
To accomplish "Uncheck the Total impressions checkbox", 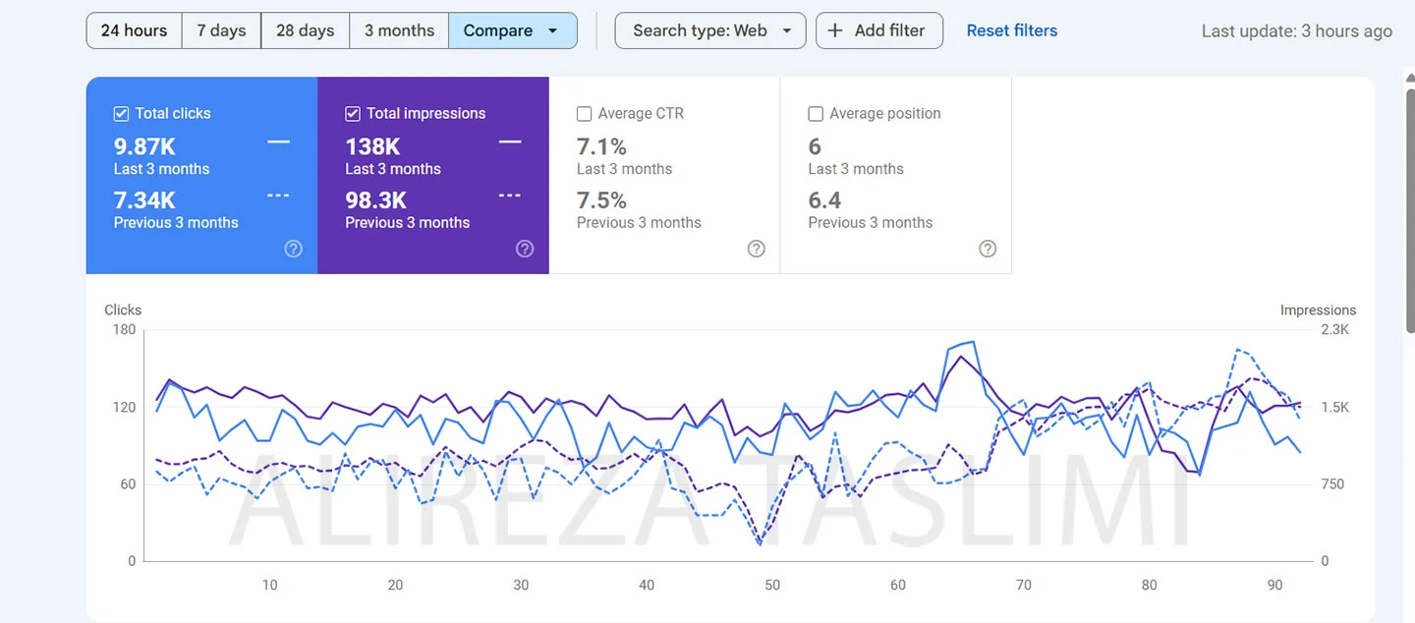I will tap(353, 114).
